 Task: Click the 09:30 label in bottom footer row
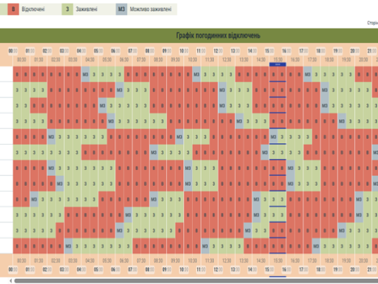coord(175,260)
